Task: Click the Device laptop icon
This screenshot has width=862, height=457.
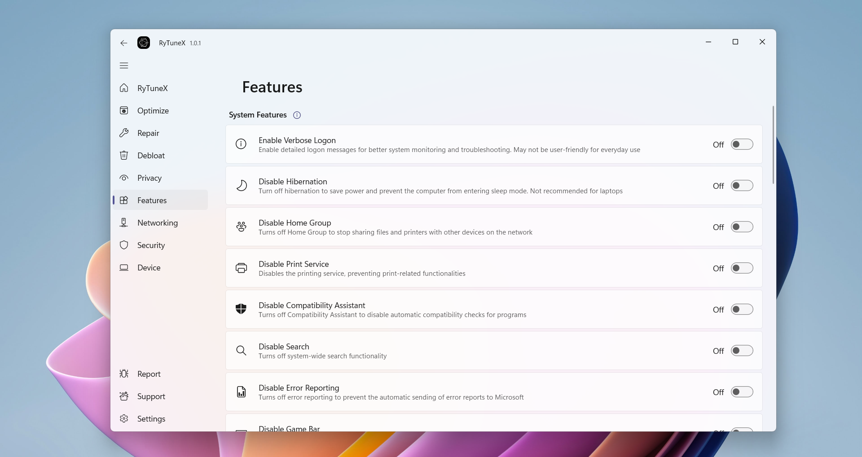Action: tap(124, 267)
